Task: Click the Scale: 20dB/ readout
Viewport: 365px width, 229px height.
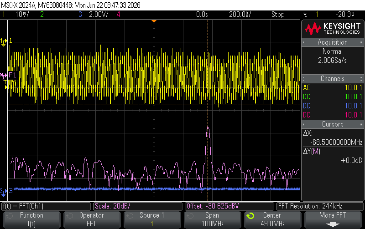Action: click(138, 206)
